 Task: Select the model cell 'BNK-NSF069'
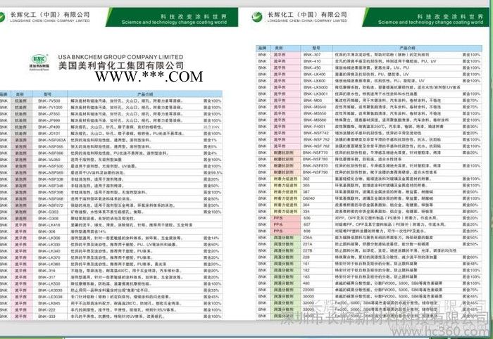tap(49, 172)
